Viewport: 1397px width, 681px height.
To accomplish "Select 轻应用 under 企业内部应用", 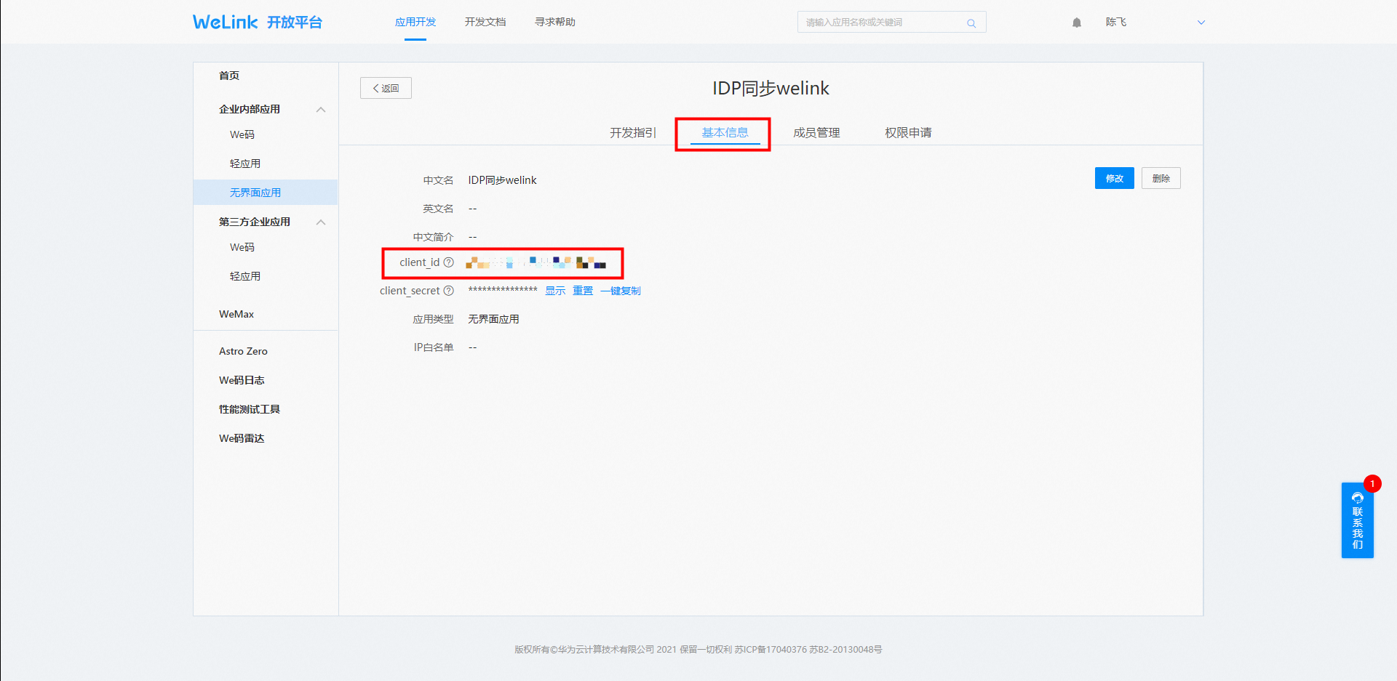I will tap(245, 164).
